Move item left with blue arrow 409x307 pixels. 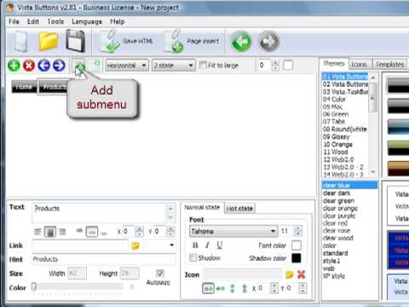(x=44, y=66)
